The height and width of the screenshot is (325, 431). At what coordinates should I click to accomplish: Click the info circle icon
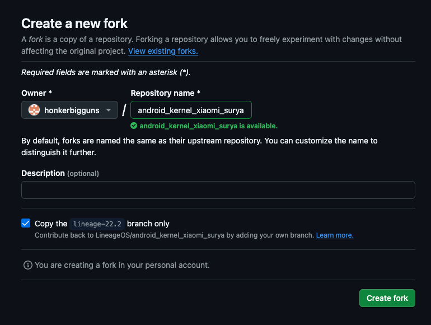[x=28, y=265]
